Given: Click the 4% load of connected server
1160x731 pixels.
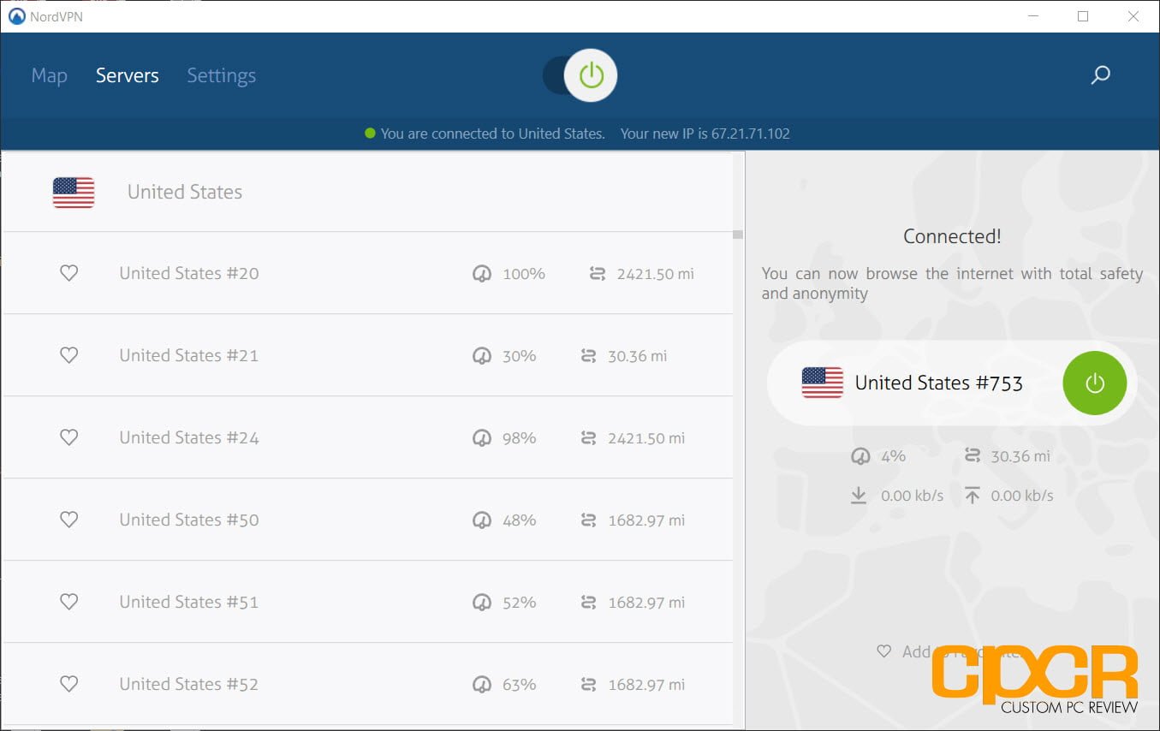Looking at the screenshot, I should click(893, 456).
